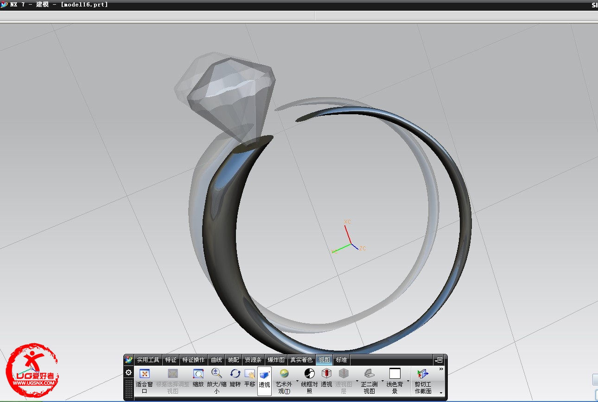This screenshot has width=598, height=402.
Task: Expand the dropdown arrow beside 透视图层
Action: click(357, 382)
